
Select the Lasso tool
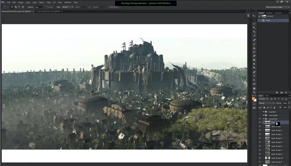pyautogui.click(x=254, y=24)
